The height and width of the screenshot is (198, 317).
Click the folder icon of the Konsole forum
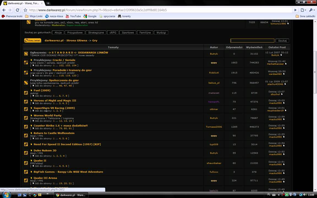(29, 22)
